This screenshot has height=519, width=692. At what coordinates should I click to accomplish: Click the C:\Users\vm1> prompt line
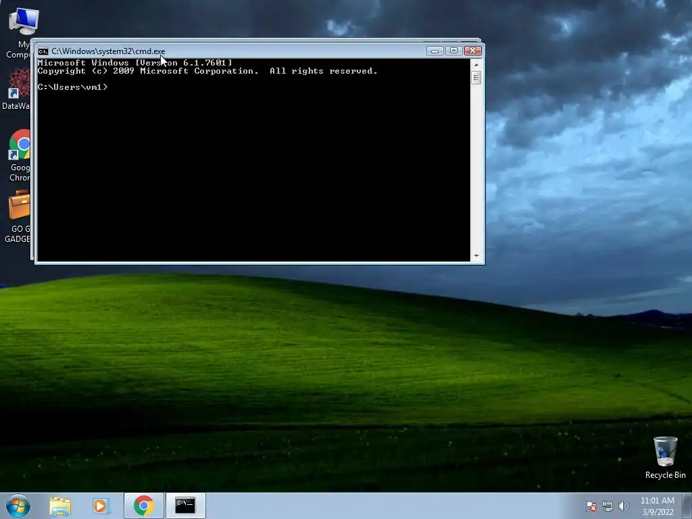point(72,87)
